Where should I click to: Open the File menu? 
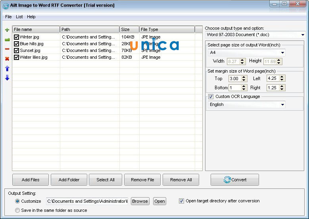[8, 17]
